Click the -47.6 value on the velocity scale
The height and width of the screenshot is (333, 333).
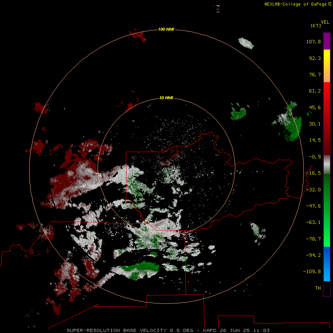point(313,206)
